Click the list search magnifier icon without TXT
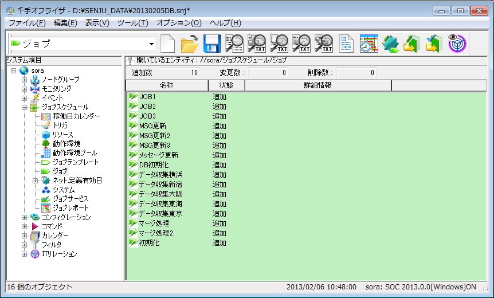 pyautogui.click(x=234, y=44)
